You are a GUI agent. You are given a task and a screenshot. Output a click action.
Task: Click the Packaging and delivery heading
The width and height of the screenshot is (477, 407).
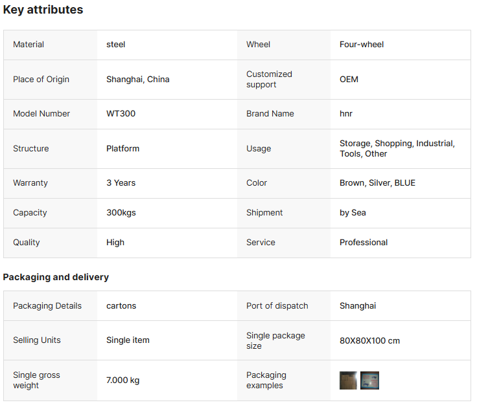coord(56,277)
